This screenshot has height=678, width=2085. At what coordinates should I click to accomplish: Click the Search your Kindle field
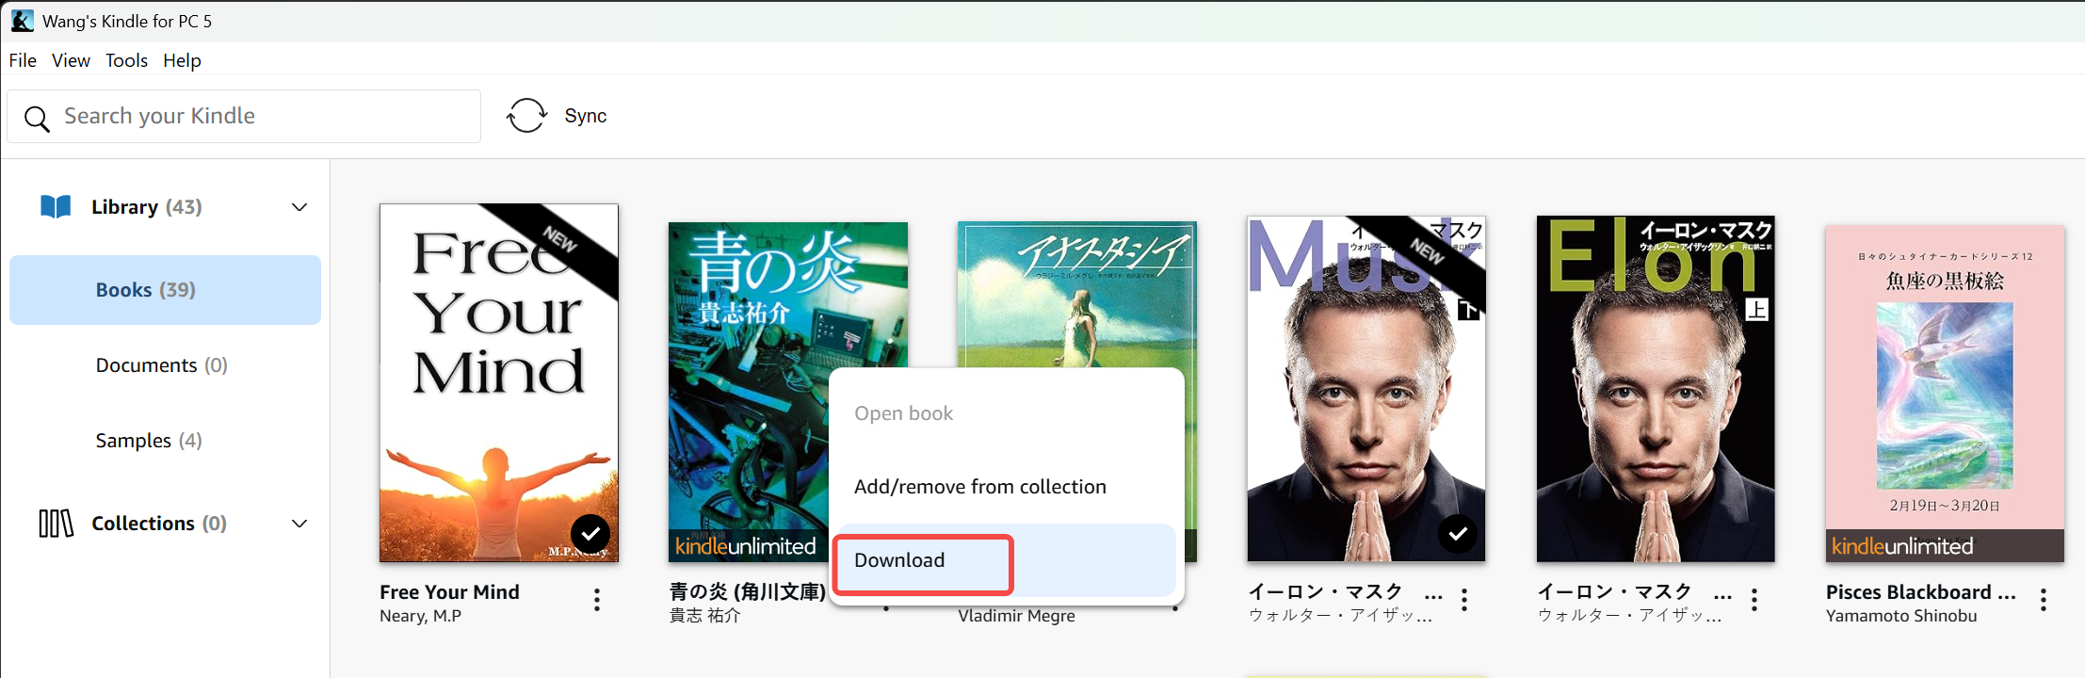244,116
